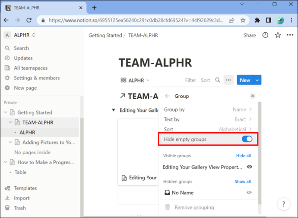The width and height of the screenshot is (298, 218).
Task: Favorite the page with topbar star
Action: click(x=278, y=35)
